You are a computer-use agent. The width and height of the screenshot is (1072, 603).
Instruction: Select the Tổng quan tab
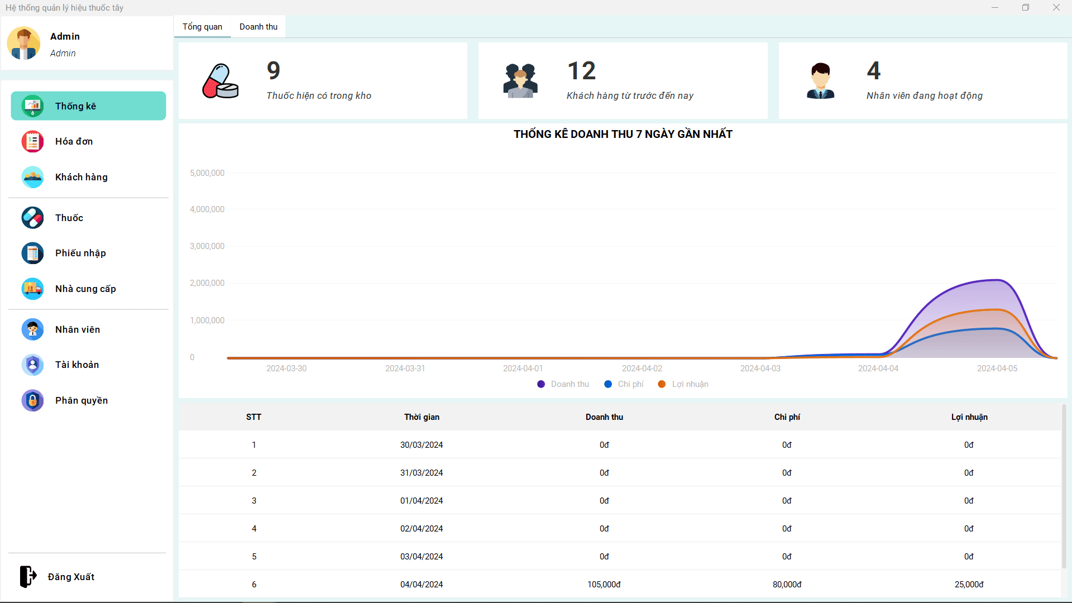click(202, 27)
